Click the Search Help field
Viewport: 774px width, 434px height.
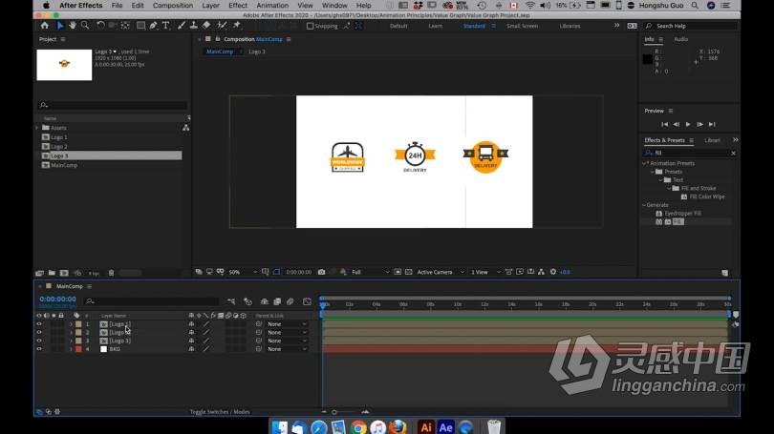pos(690,26)
